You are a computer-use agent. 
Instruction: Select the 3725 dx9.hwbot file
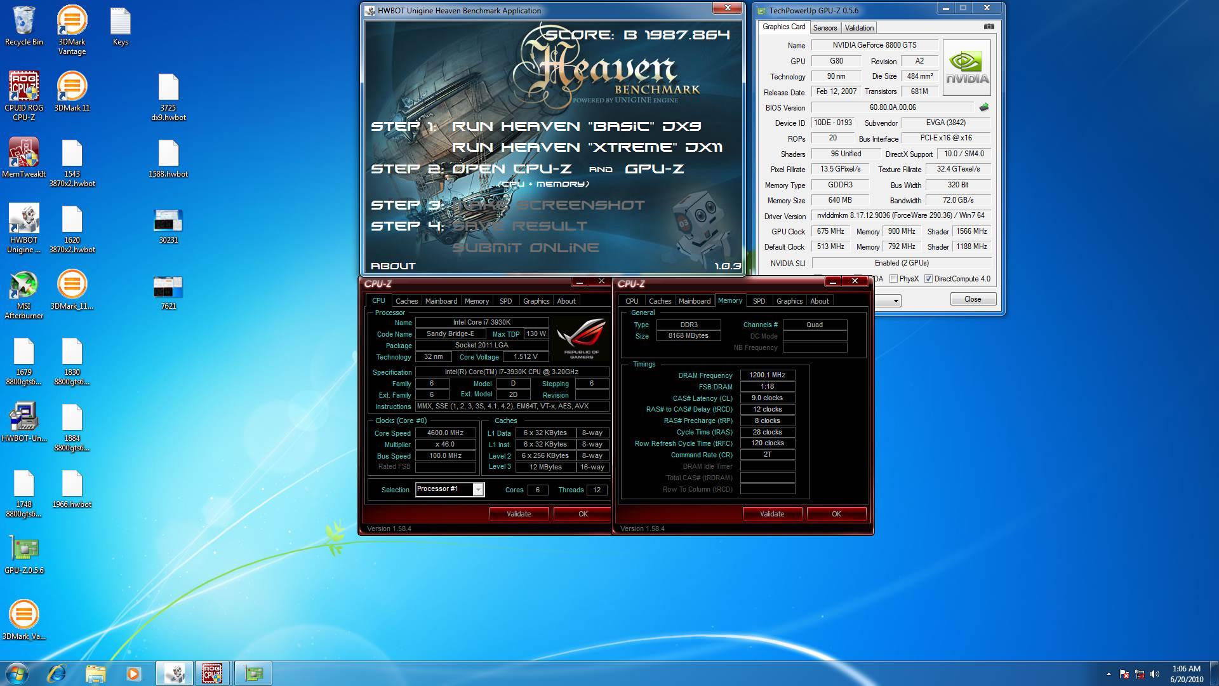(168, 97)
